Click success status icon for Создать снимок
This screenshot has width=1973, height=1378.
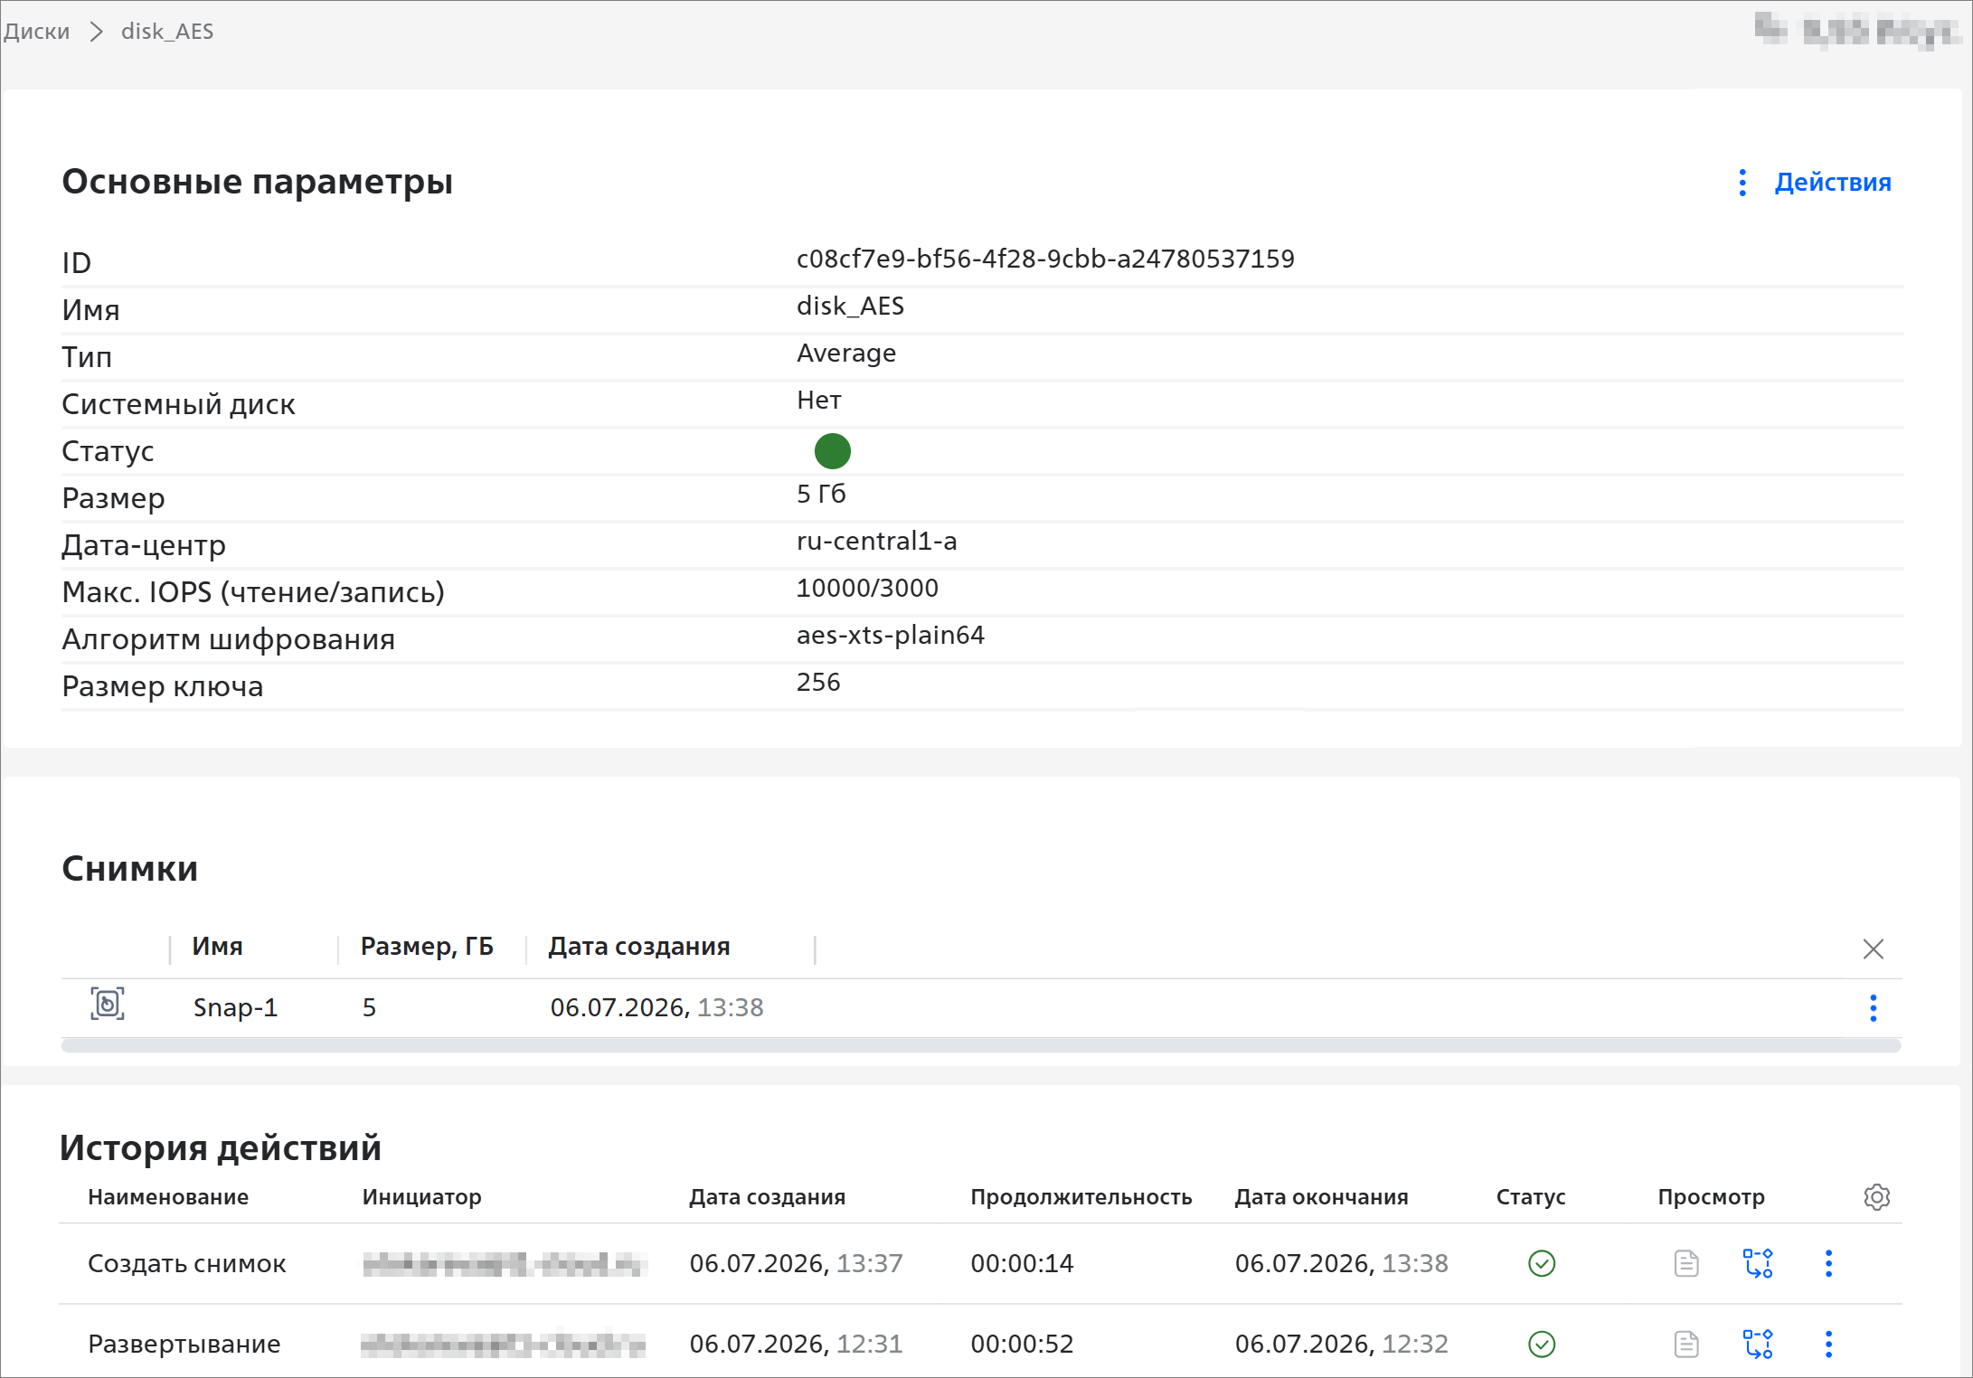coord(1542,1263)
